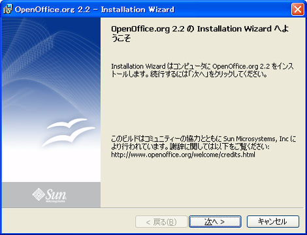Click the OpenOffice.org seagulls logo
This screenshot has width=307, height=235.
69,132
